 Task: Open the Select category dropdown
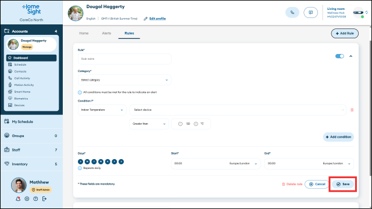pos(124,80)
